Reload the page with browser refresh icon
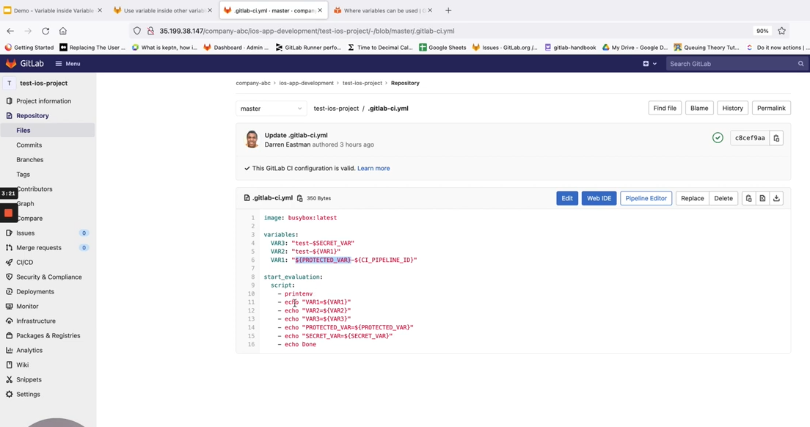810x427 pixels. [x=45, y=31]
